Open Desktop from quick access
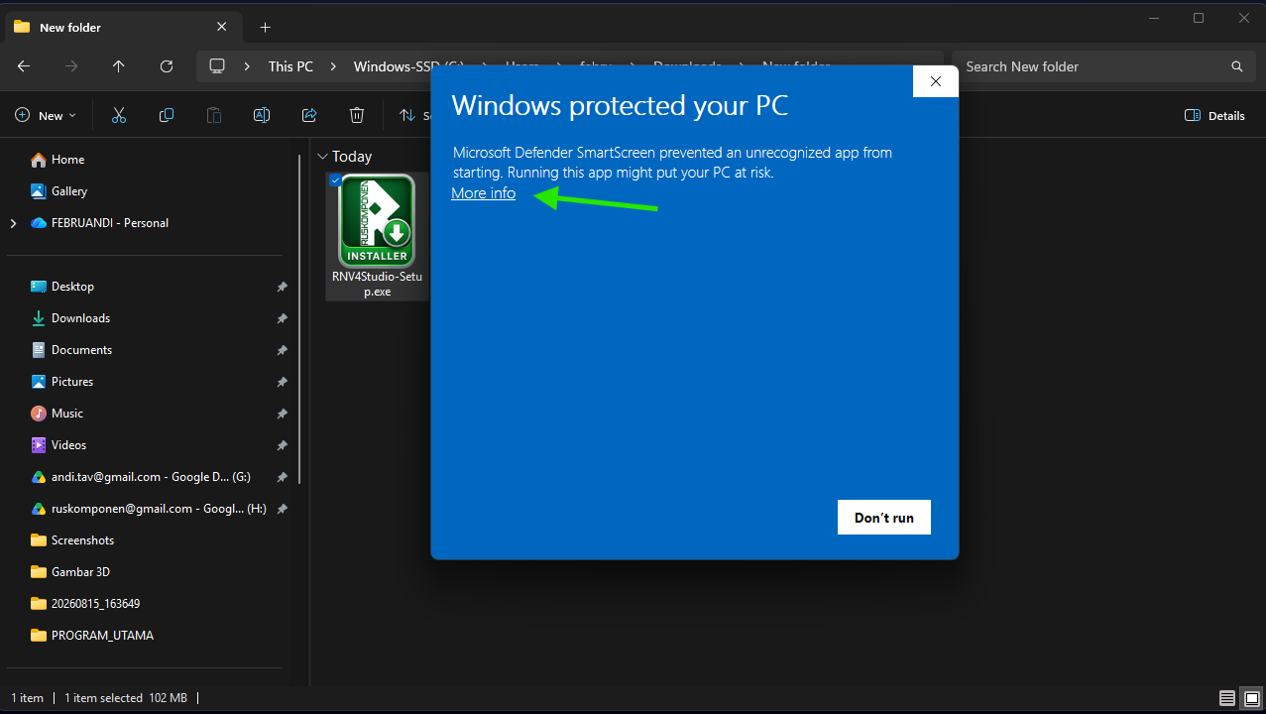 72,287
